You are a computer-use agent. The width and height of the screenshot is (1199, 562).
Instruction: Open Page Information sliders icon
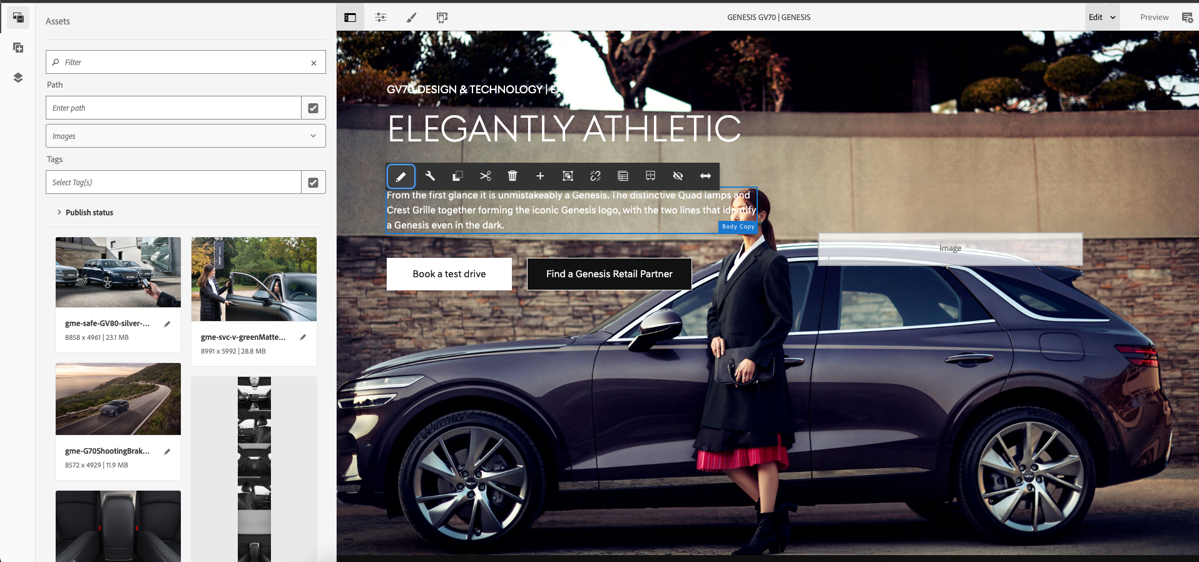coord(380,18)
